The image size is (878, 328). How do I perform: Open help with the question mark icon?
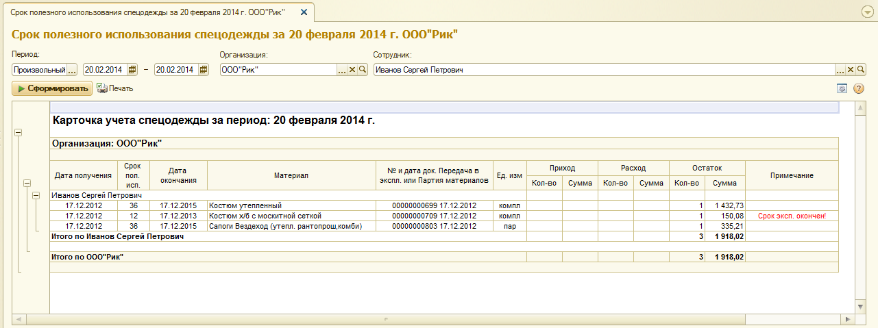pyautogui.click(x=858, y=88)
